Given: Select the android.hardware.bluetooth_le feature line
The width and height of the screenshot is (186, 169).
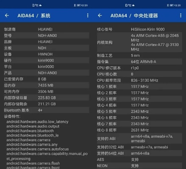Looking at the screenshot, I should [33, 135].
